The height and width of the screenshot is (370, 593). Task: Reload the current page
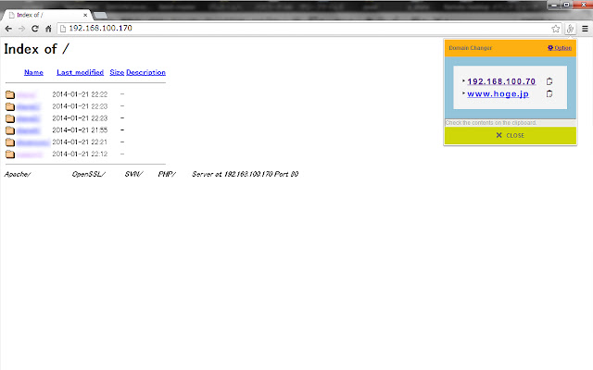click(35, 29)
